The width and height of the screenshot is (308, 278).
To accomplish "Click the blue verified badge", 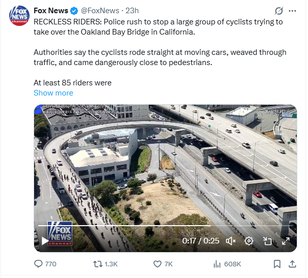I will (74, 11).
